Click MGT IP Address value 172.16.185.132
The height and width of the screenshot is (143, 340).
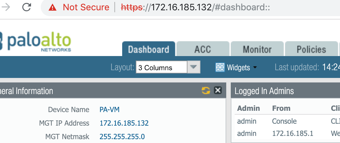pyautogui.click(x=124, y=123)
